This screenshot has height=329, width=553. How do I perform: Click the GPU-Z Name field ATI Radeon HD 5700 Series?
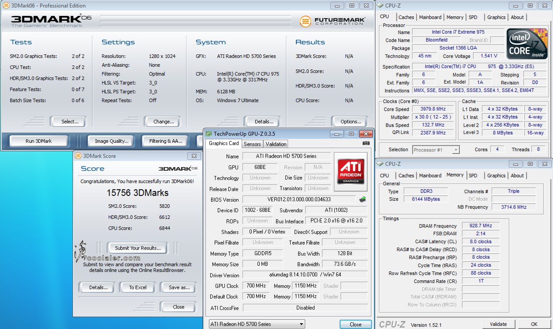pos(286,156)
